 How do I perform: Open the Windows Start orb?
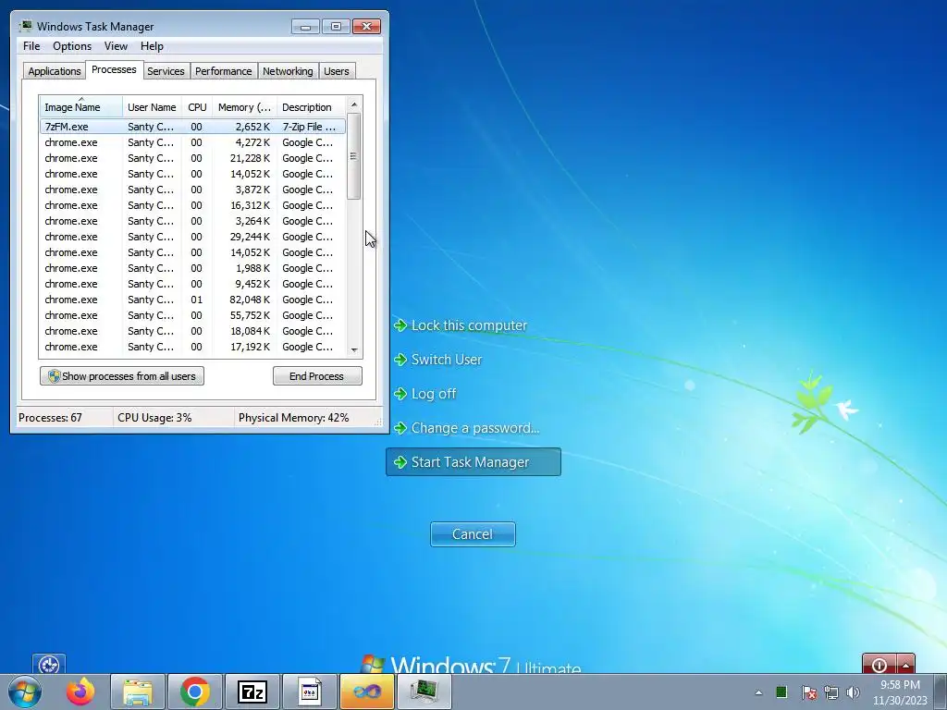click(25, 692)
